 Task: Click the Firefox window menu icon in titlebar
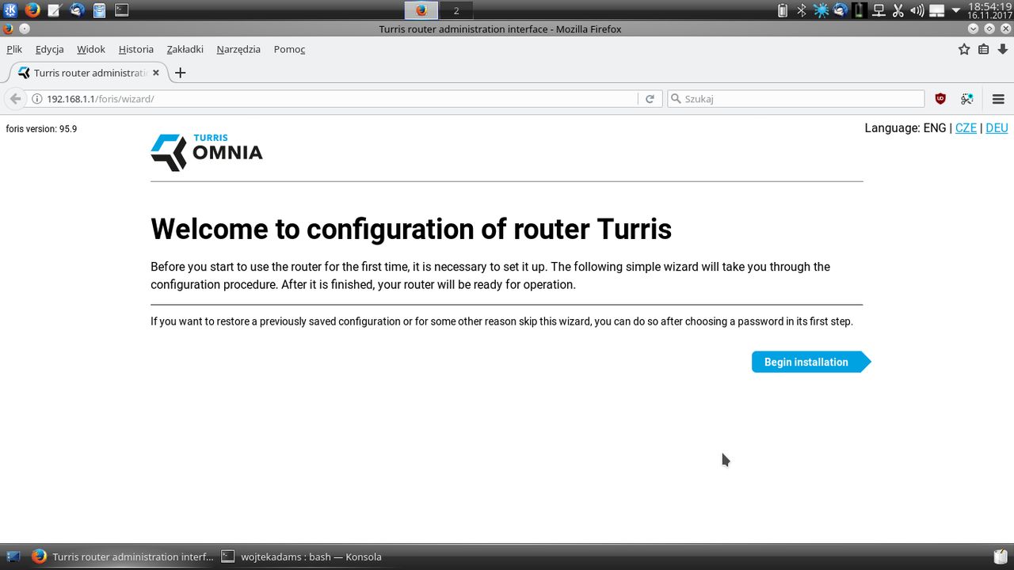click(8, 28)
